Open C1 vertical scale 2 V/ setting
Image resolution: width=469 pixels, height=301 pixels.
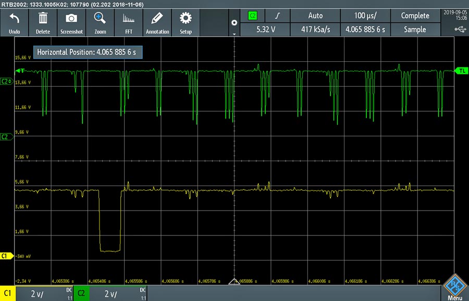[x=44, y=294]
